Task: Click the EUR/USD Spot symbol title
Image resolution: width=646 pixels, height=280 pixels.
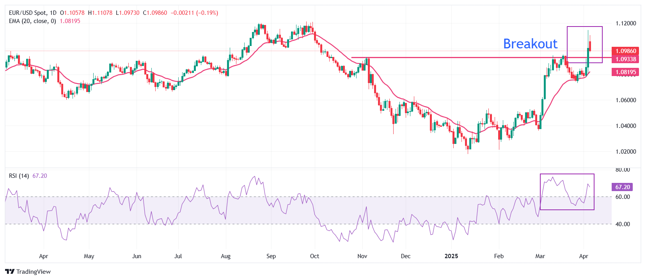Action: point(27,13)
